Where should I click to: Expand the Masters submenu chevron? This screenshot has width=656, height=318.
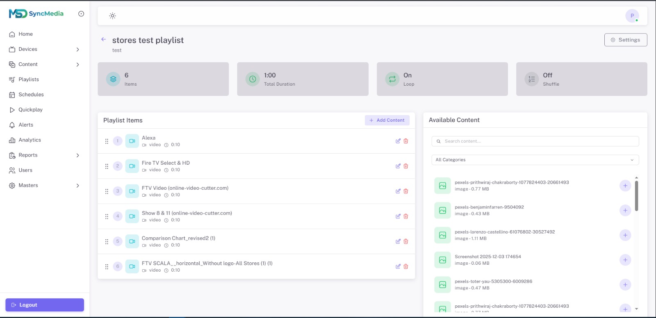77,186
